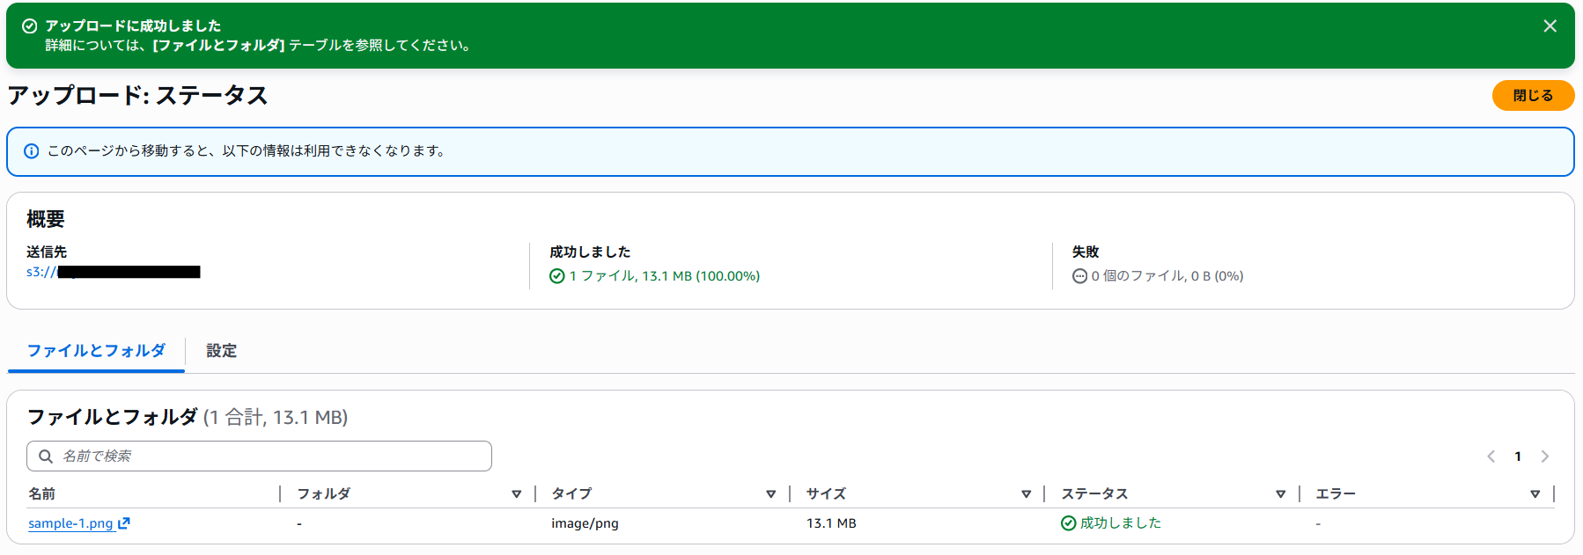This screenshot has height=555, width=1583.
Task: Select page number 1 in pagination
Action: (x=1518, y=456)
